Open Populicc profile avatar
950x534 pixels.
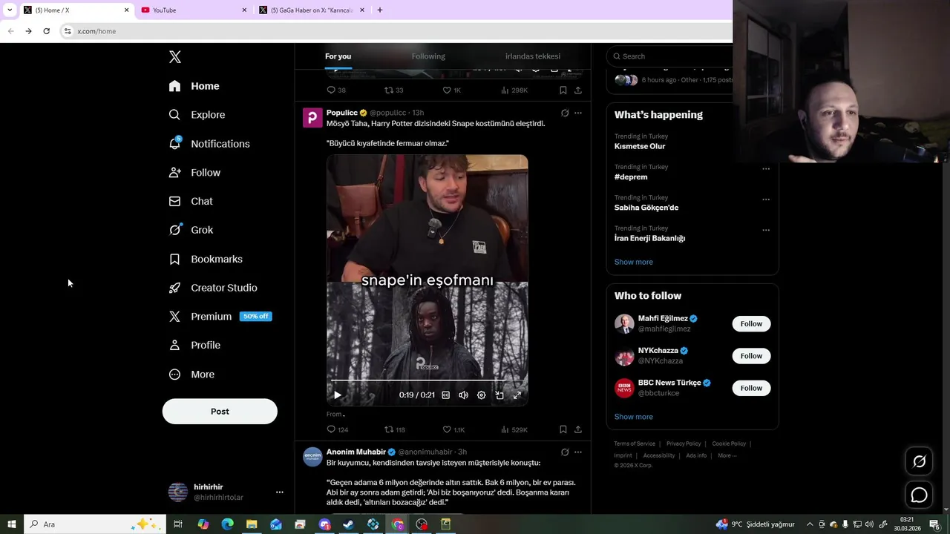(312, 118)
